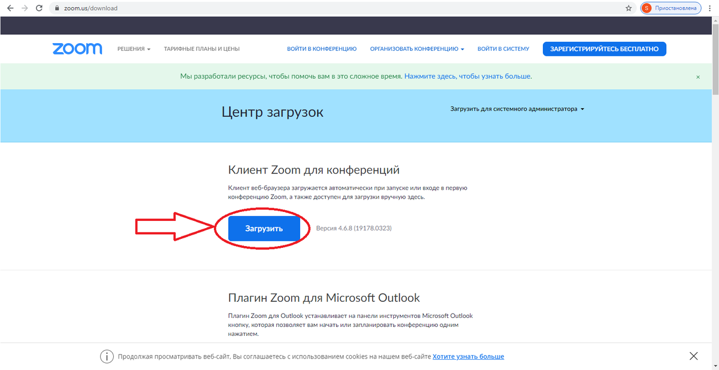Open ВОЙТИ В СИСТЕМУ link
The height and width of the screenshot is (370, 719).
[x=503, y=49]
